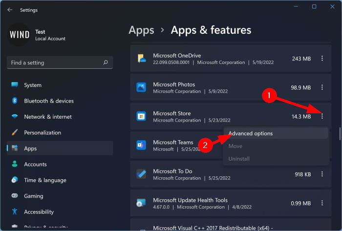The image size is (342, 231).
Task: Click the Microsoft Teams app icon
Action: [x=141, y=145]
